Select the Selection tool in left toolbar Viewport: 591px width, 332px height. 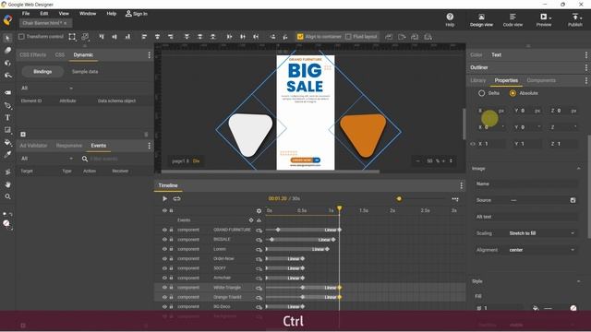coord(7,38)
